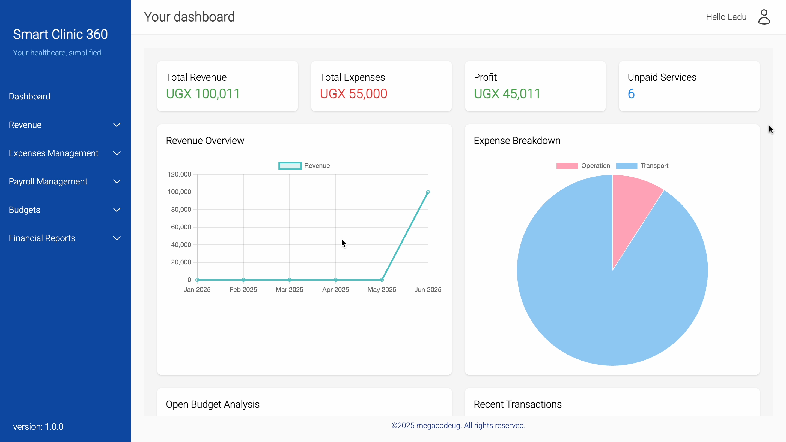
Task: Click the Unpaid Services card
Action: [689, 86]
